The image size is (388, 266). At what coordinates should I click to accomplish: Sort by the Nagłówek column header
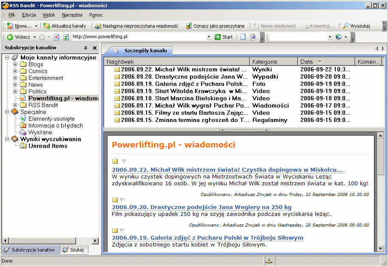pyautogui.click(x=177, y=62)
